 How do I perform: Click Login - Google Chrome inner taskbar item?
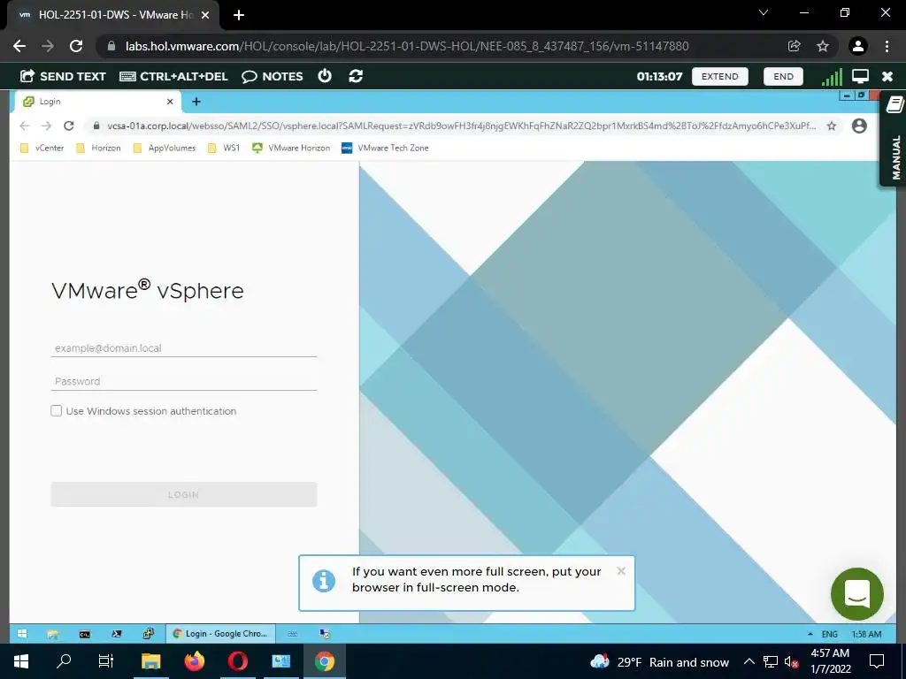(x=220, y=633)
